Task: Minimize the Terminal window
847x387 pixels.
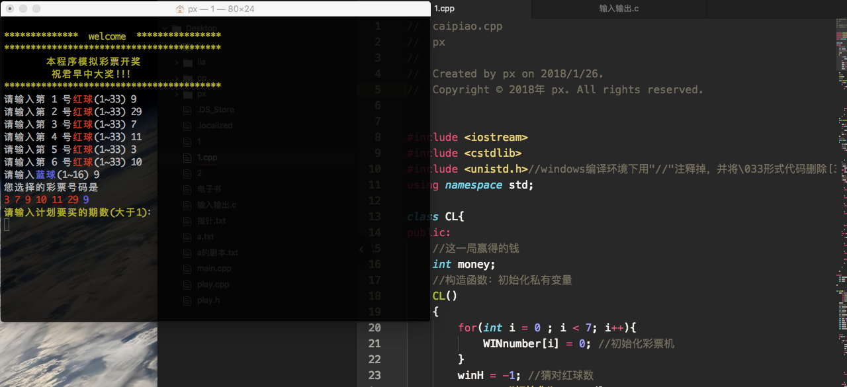Action: click(23, 9)
